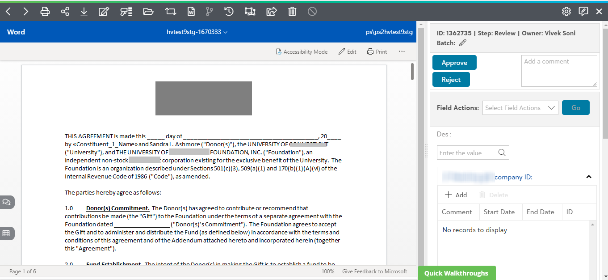Screen dimensions: 608x280
Task: Click the 100% zoom level in status bar
Action: [x=328, y=272]
